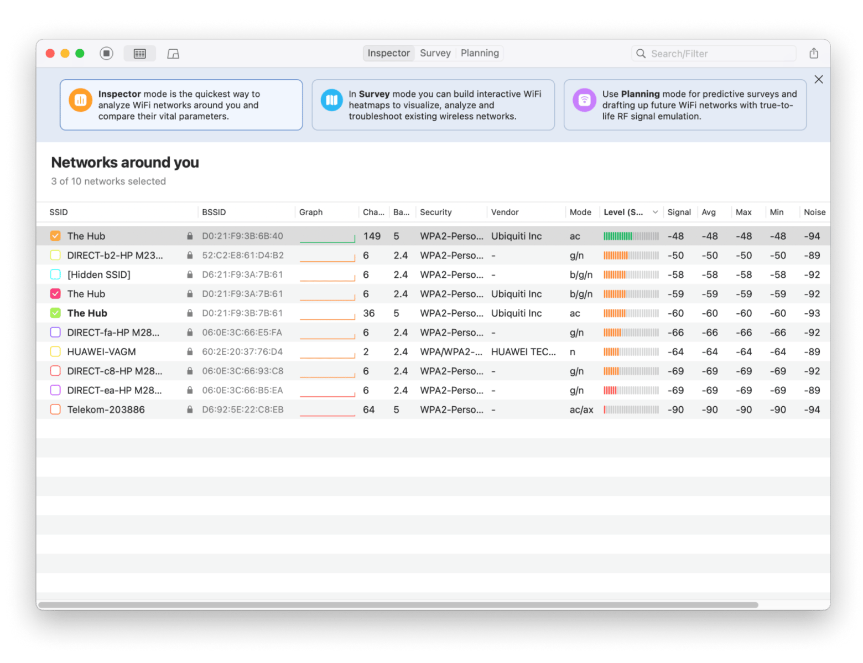
Task: Enable the HUAWEI-VAGM network checkbox
Action: coord(55,351)
